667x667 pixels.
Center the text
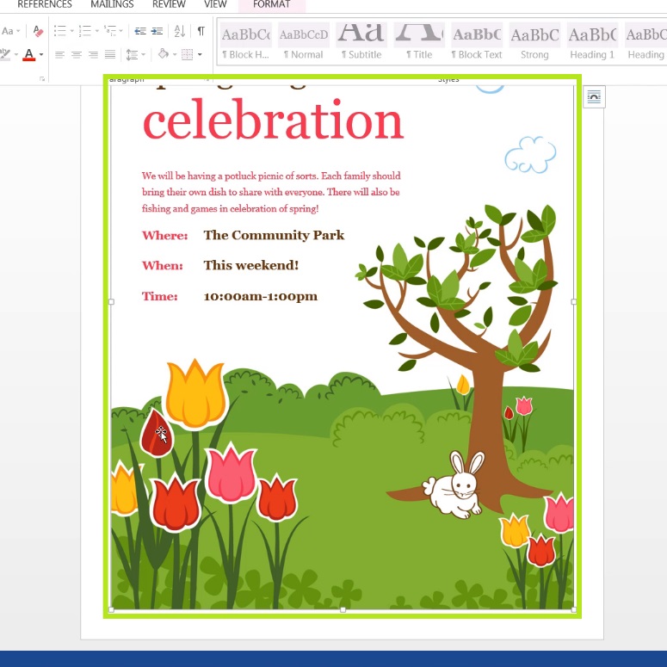77,54
